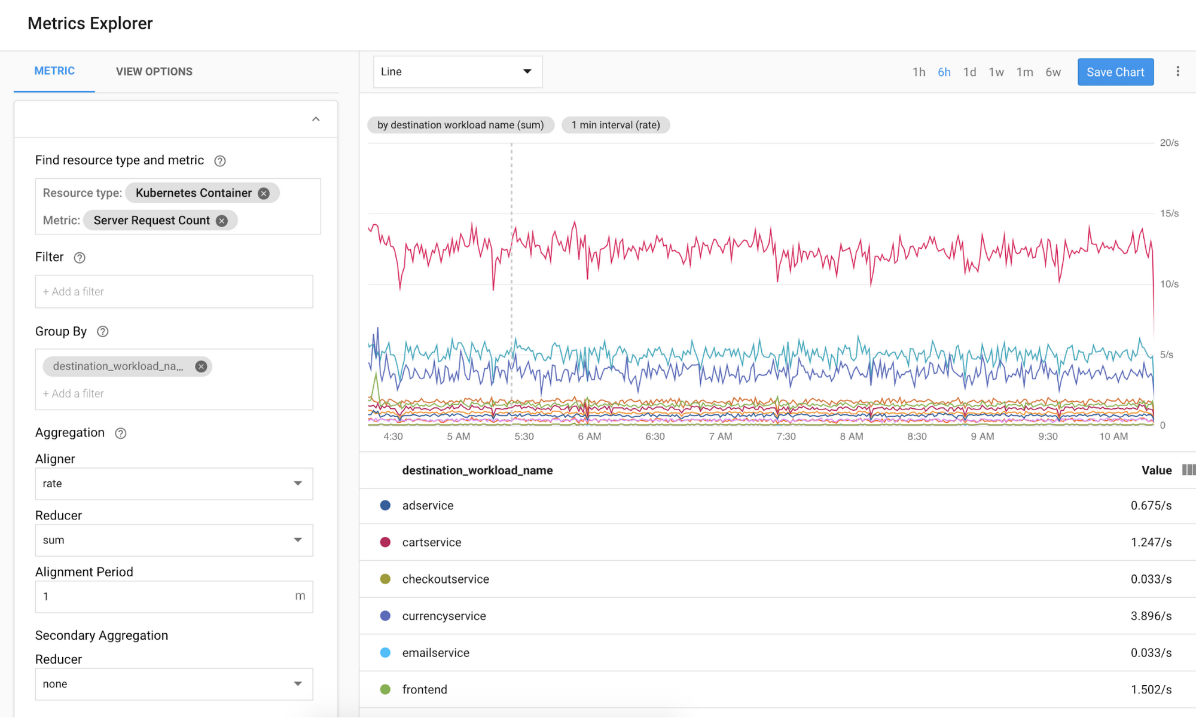Select the adservice legend row
The height and width of the screenshot is (718, 1196).
[777, 506]
